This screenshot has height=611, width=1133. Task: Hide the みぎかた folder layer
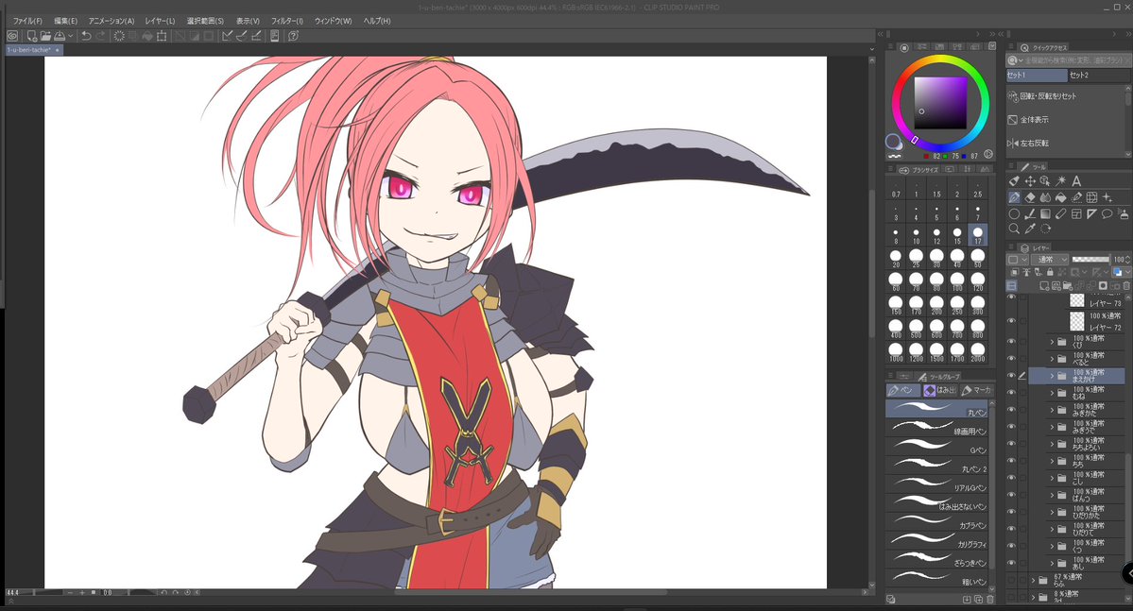[x=1011, y=410]
